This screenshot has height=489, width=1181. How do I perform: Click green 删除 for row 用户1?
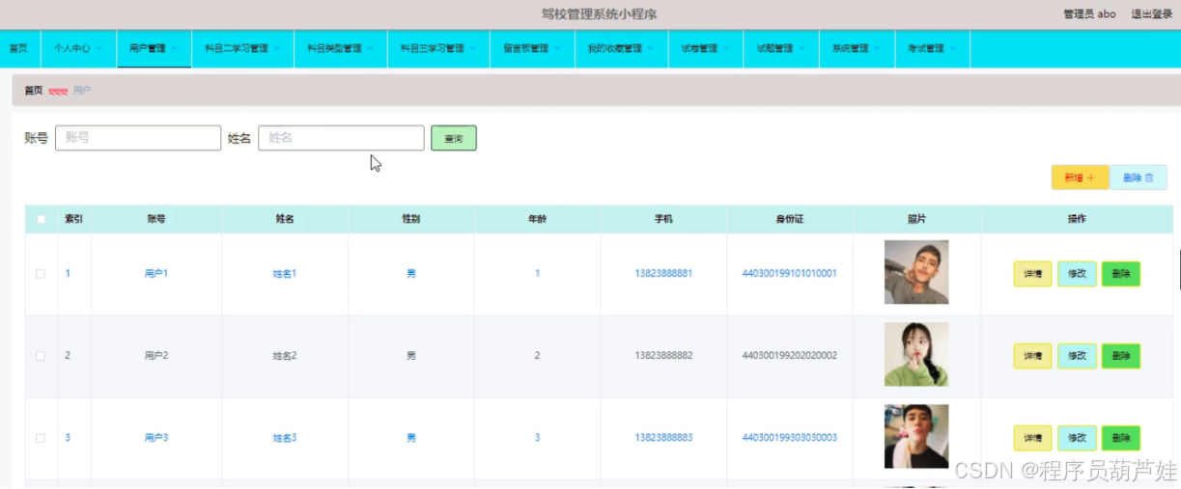click(x=1121, y=274)
